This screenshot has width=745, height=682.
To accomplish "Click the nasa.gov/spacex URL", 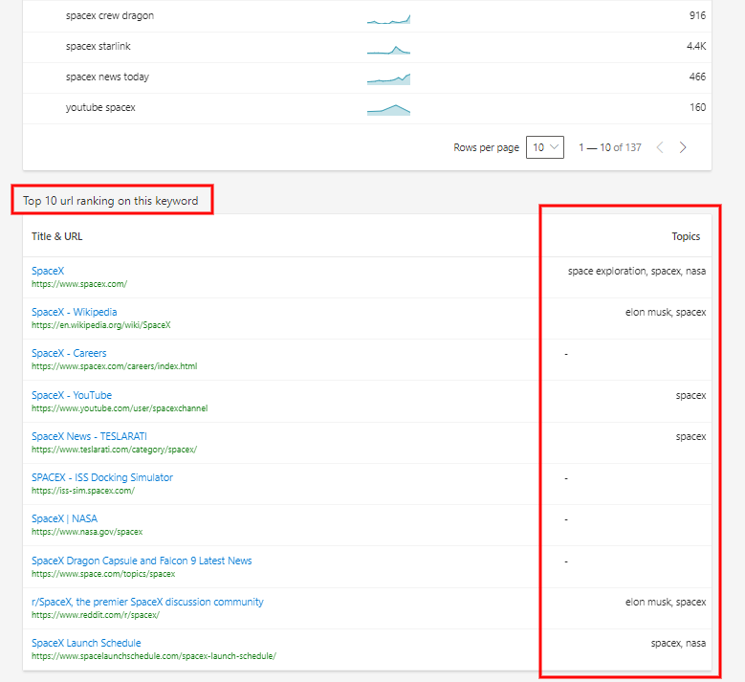I will (x=87, y=532).
